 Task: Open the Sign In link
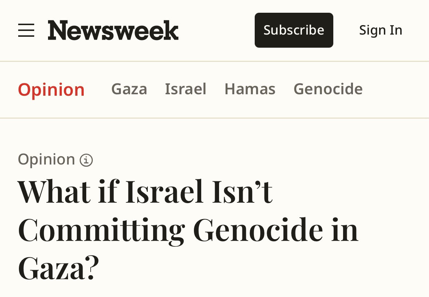tap(381, 30)
